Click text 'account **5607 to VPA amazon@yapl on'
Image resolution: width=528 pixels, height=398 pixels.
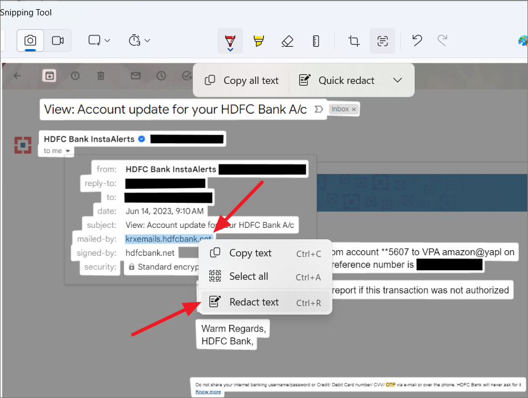coord(430,252)
